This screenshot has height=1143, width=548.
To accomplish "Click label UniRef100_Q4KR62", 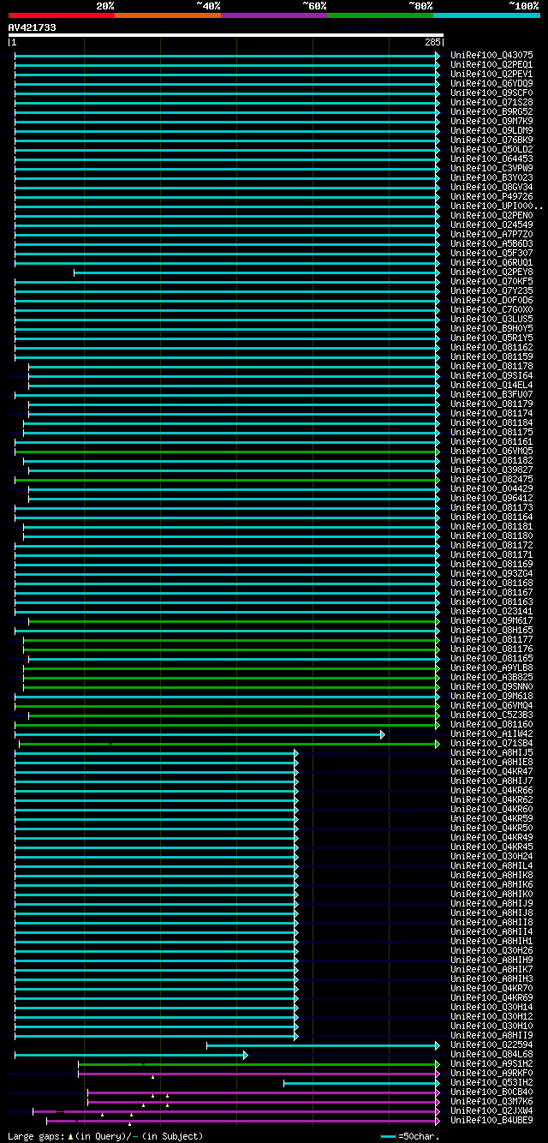I will coord(491,799).
